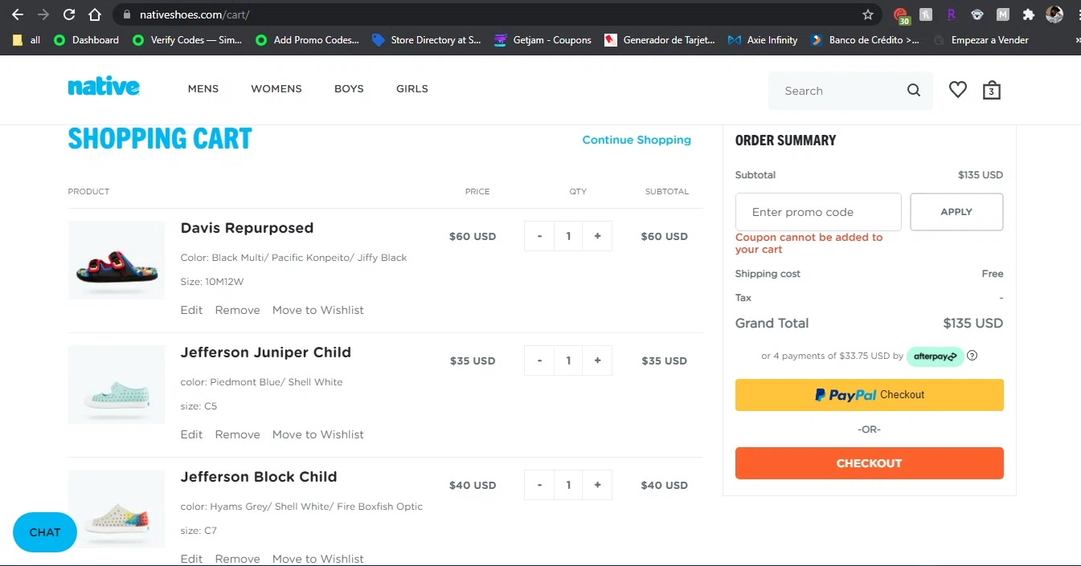The image size is (1081, 566).
Task: Open the wishlist heart icon
Action: (x=957, y=90)
